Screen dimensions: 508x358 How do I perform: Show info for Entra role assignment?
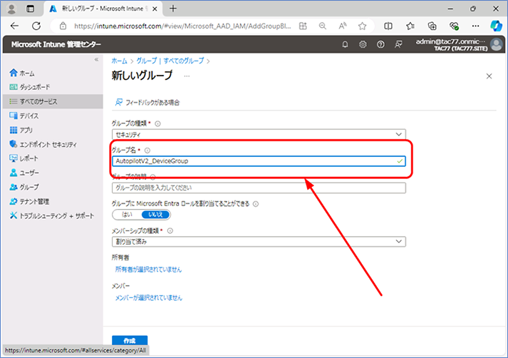pos(256,204)
